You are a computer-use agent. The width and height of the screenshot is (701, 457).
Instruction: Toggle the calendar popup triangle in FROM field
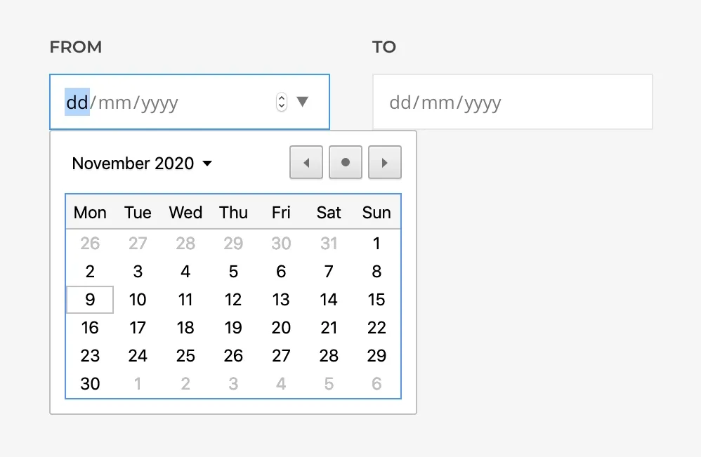303,101
